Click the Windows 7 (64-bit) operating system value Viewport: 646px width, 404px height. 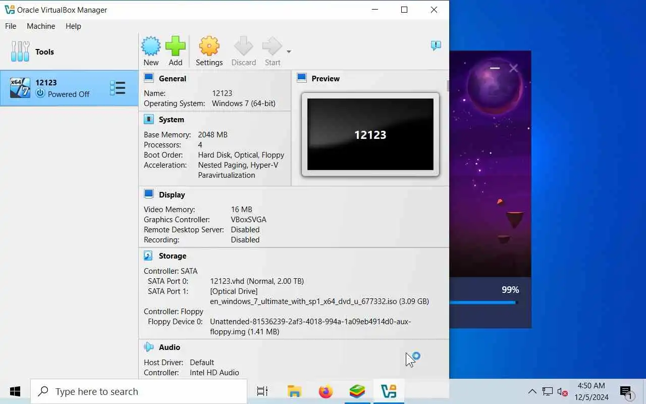pyautogui.click(x=244, y=104)
